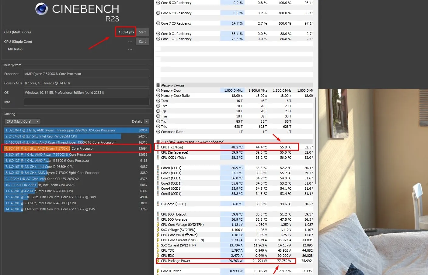Click the Tras timing icon

pos(158,116)
